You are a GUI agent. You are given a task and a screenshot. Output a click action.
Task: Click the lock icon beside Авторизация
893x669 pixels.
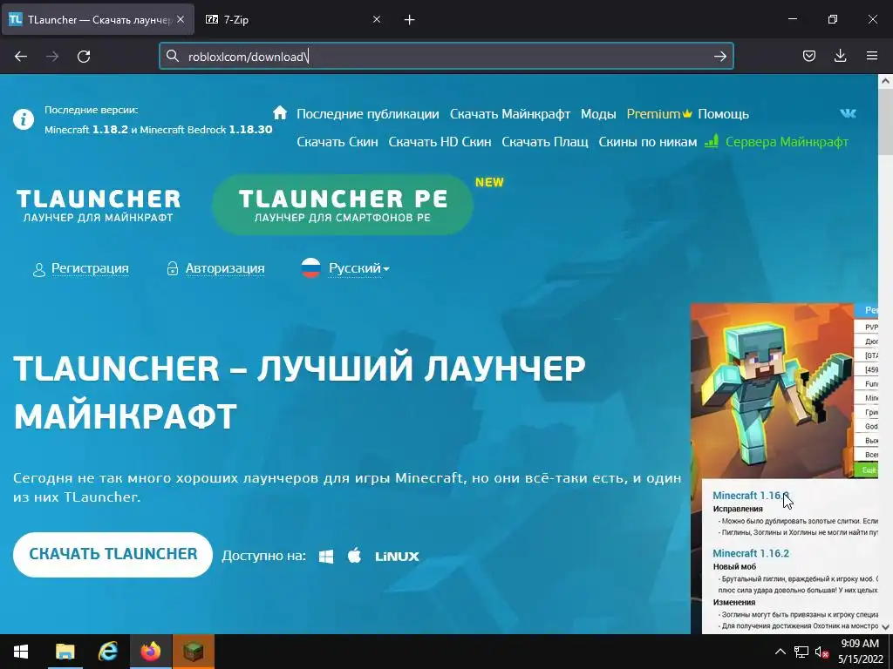coord(172,268)
